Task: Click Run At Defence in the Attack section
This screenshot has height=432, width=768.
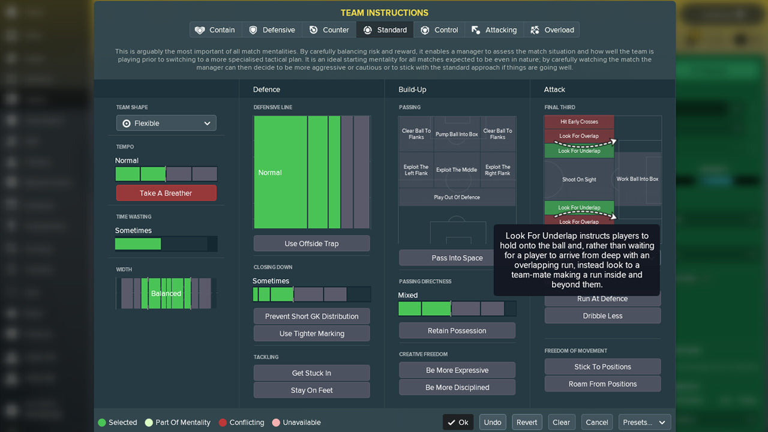Action: [x=602, y=298]
